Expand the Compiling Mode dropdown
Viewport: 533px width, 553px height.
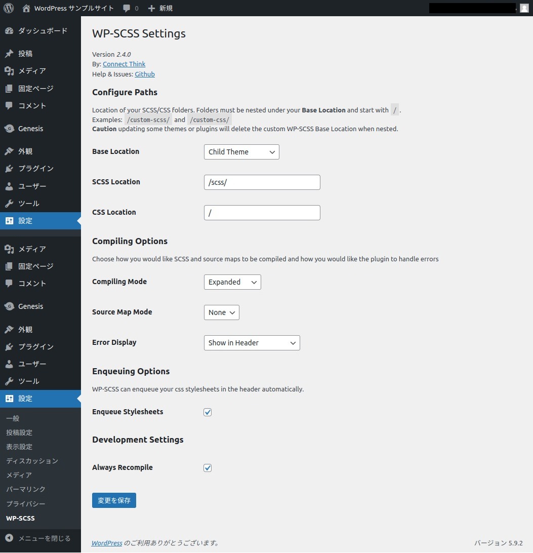(x=232, y=282)
